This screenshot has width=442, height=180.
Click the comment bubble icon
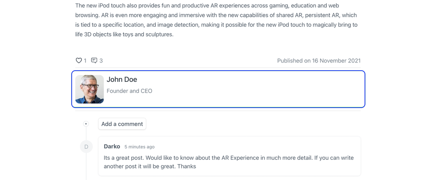coord(94,61)
